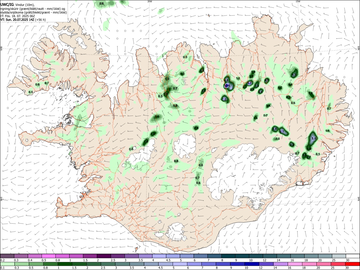Click the 0.1 label in lower scale
The image size is (360, 270).
[x=2, y=268]
